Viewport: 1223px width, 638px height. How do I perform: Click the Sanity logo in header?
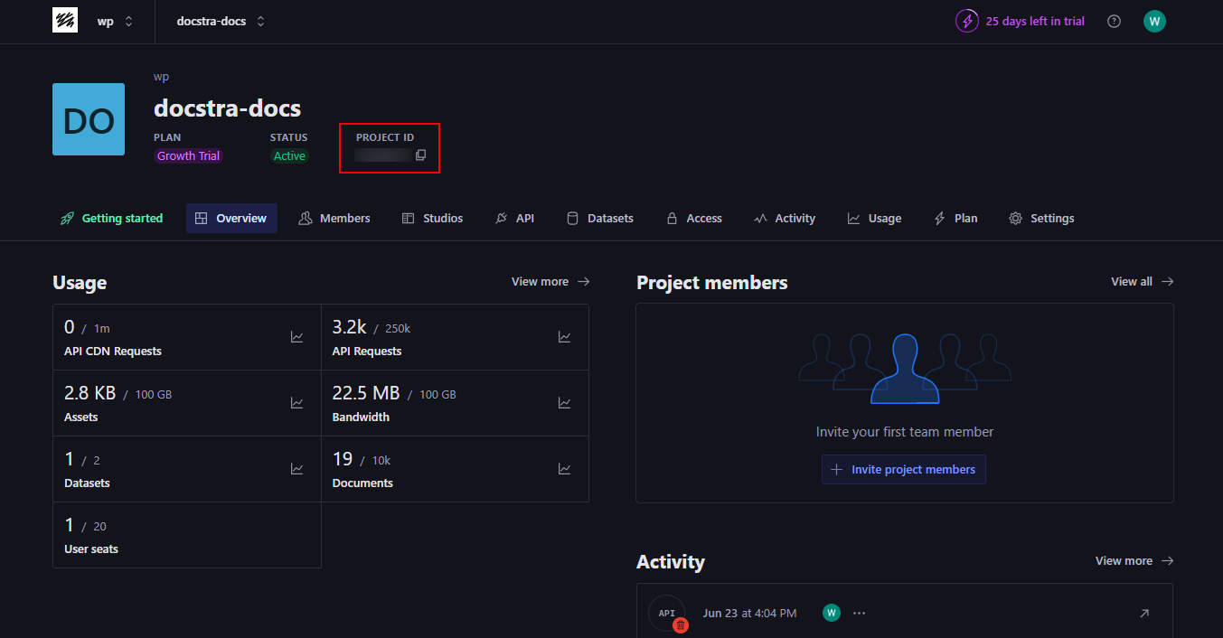pyautogui.click(x=65, y=21)
